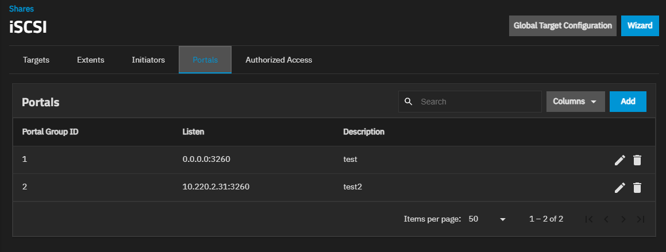Open the Extents tab
Viewport: 666px width, 252px height.
coord(91,60)
